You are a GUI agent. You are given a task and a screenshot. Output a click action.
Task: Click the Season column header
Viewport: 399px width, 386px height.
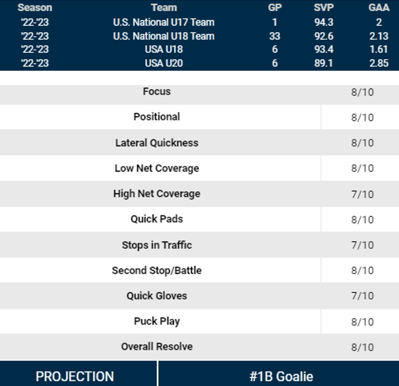click(35, 8)
